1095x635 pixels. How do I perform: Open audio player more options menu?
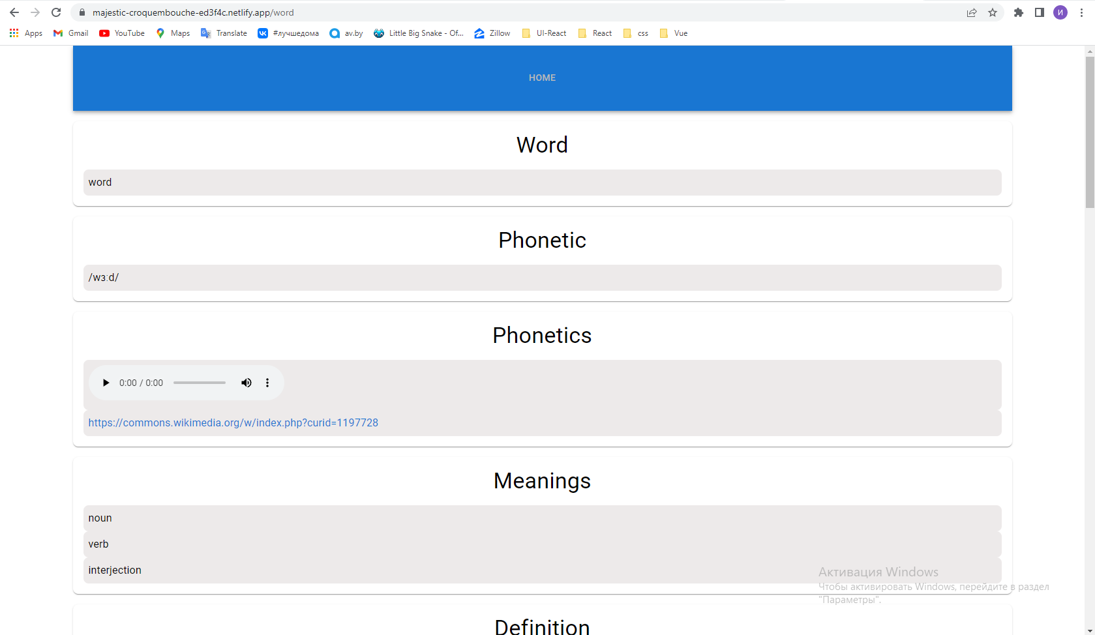(267, 383)
